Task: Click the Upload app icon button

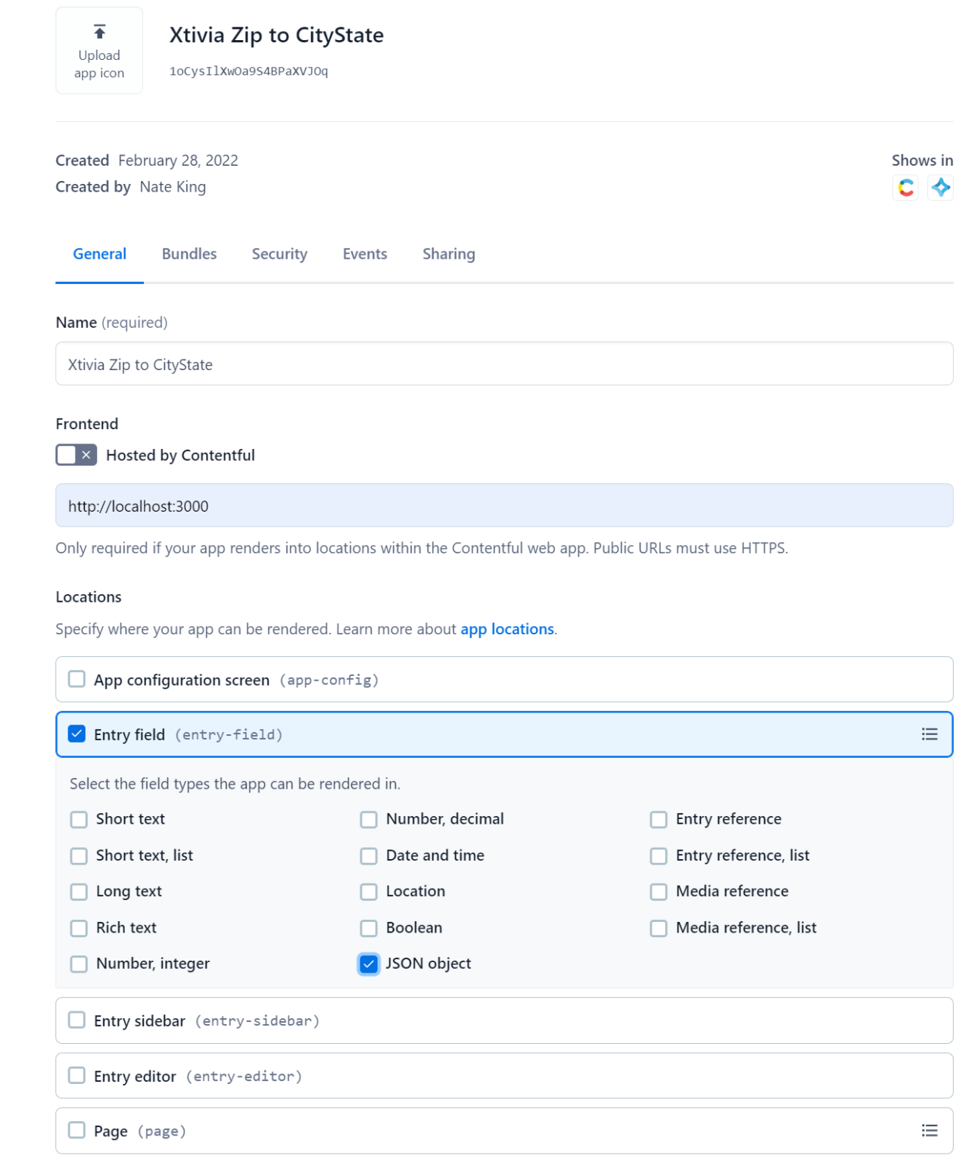Action: click(x=98, y=50)
